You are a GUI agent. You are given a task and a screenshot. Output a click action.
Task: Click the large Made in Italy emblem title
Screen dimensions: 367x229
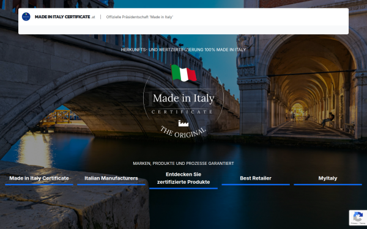click(x=183, y=98)
